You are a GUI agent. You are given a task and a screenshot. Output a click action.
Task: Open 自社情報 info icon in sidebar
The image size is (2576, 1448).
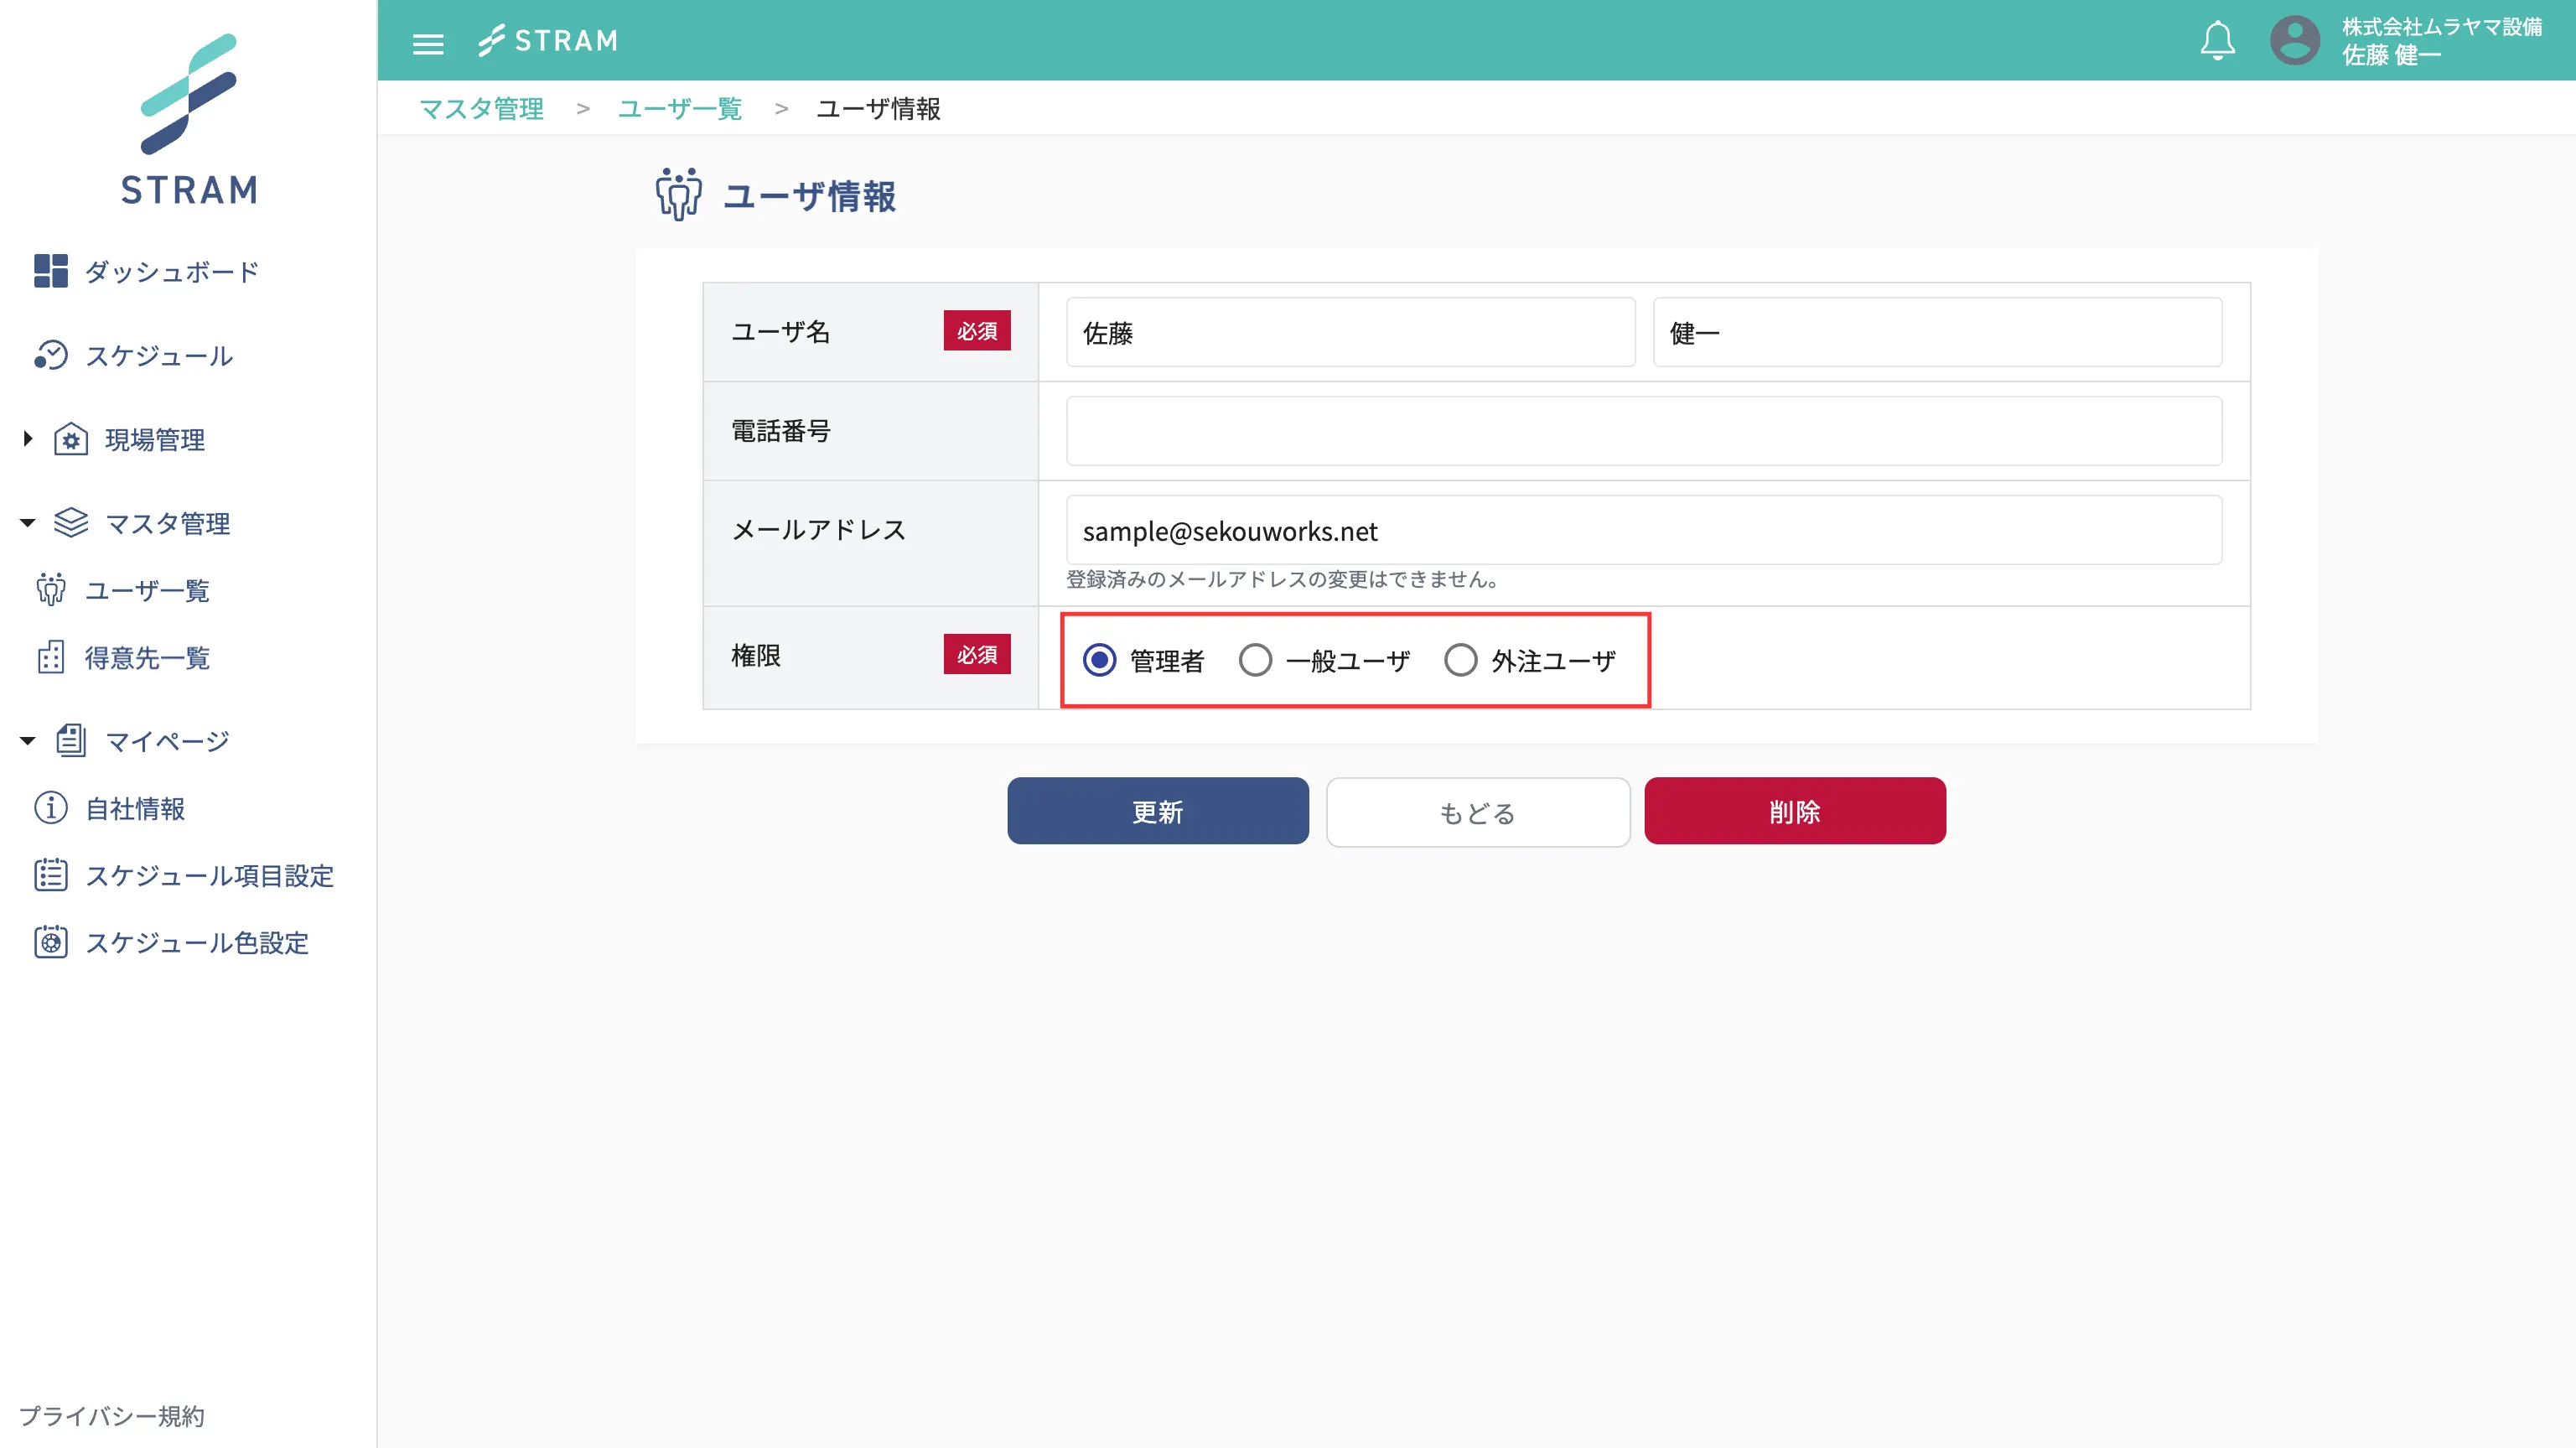(x=51, y=808)
